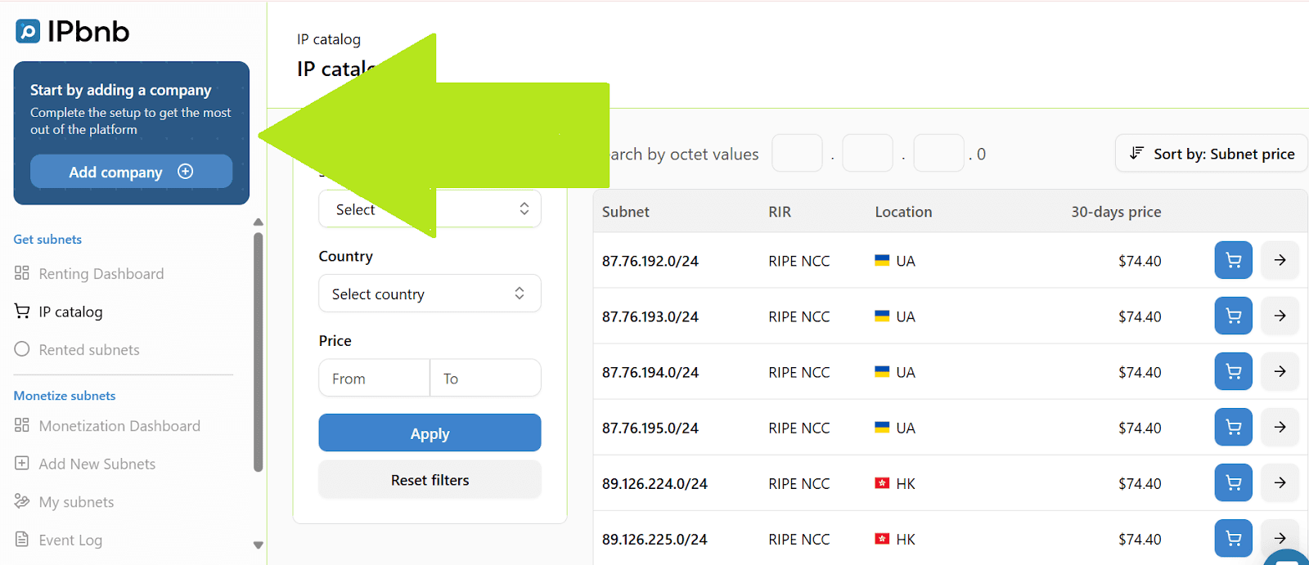Click the Add New Subnets plus-square icon
This screenshot has height=565, width=1309.
tap(22, 463)
